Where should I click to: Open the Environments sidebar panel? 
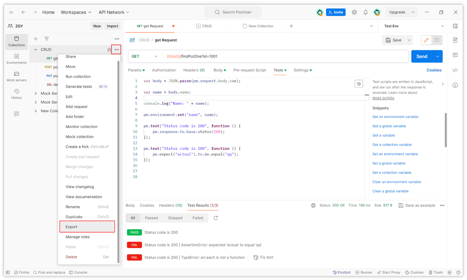(16, 59)
